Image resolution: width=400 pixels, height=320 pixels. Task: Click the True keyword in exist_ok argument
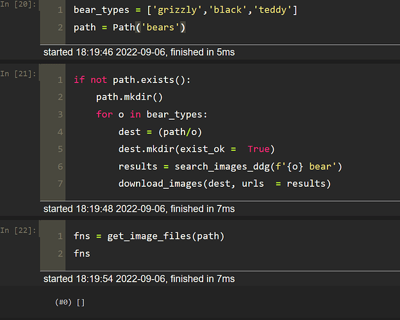coord(258,149)
